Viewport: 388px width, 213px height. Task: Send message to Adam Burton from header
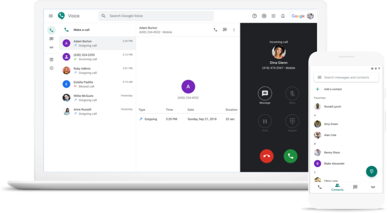point(225,30)
